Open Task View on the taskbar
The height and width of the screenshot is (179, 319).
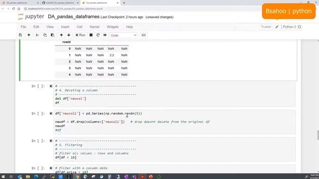[x=11, y=177]
